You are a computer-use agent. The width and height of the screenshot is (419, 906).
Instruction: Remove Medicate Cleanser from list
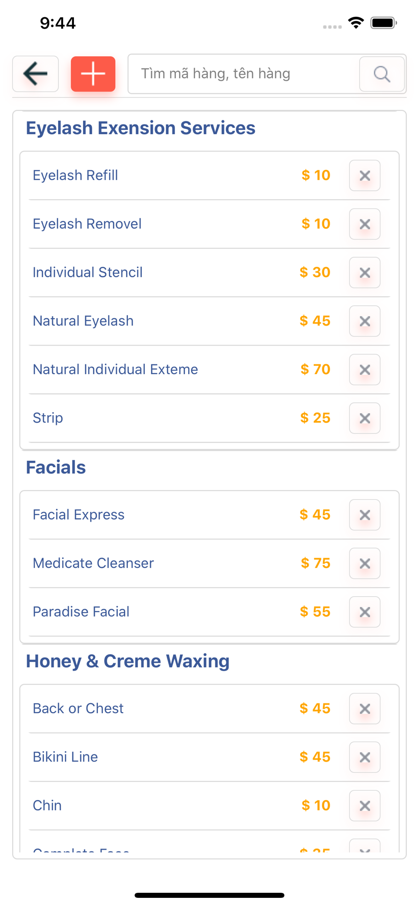[365, 564]
